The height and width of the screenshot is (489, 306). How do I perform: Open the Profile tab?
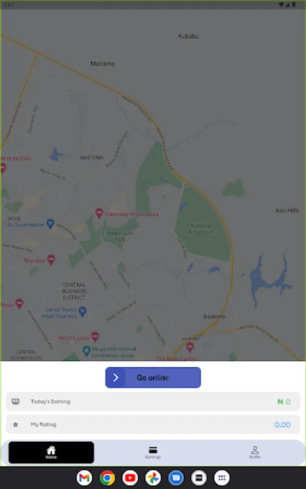click(255, 452)
